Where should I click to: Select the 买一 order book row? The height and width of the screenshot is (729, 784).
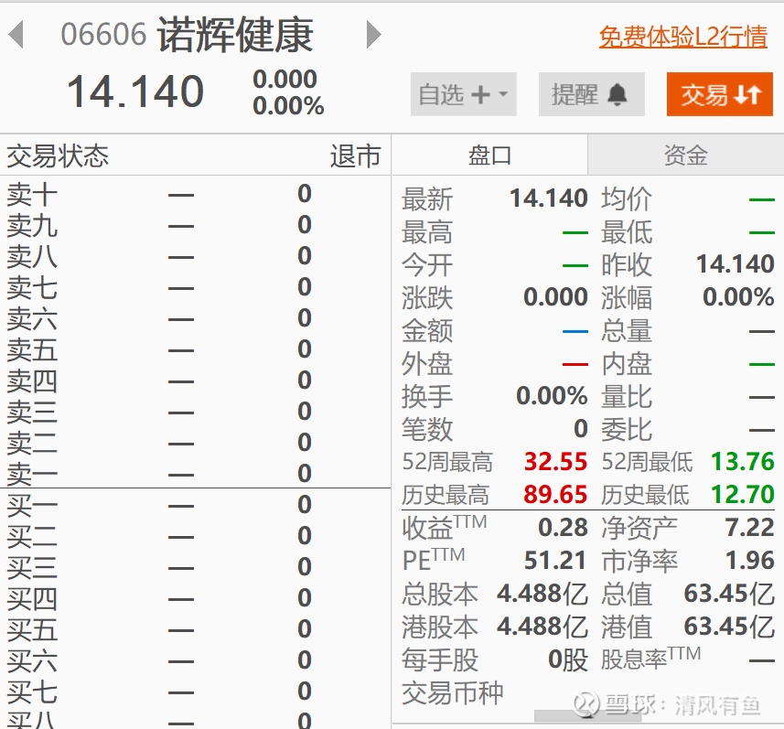(195, 505)
